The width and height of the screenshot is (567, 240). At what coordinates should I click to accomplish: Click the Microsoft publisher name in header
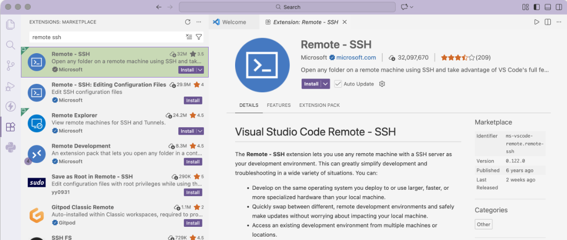click(x=314, y=58)
